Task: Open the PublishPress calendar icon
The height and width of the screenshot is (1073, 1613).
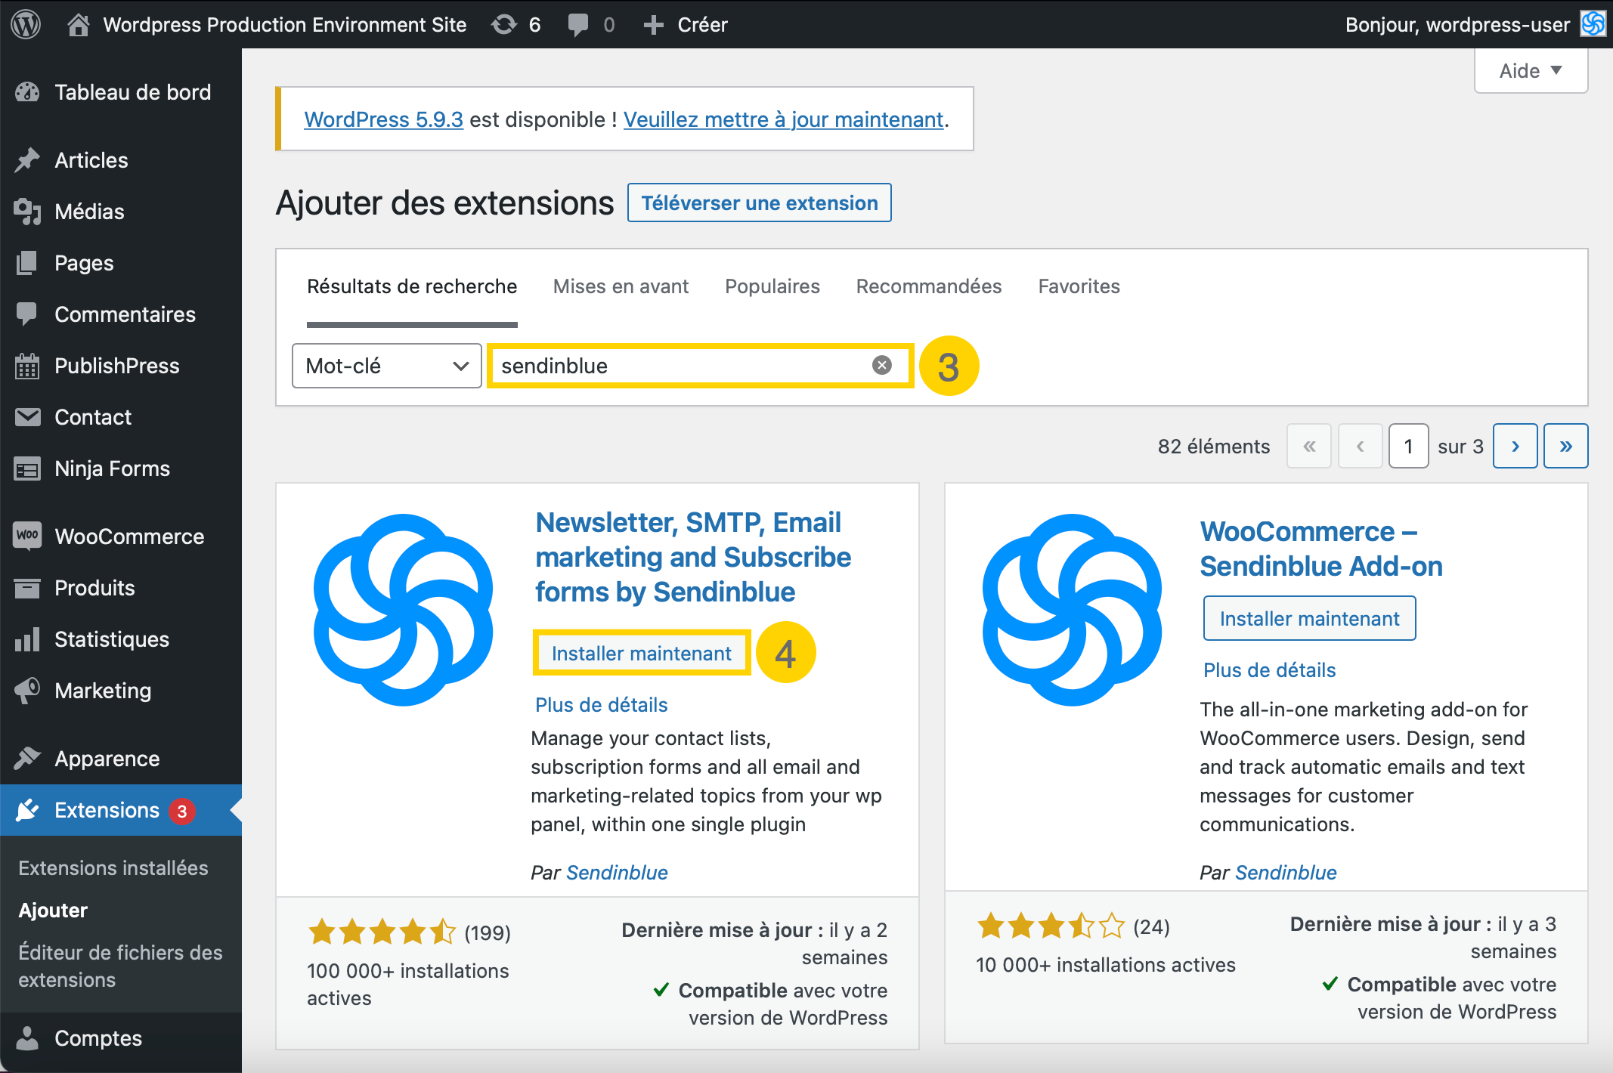Action: [x=28, y=366]
